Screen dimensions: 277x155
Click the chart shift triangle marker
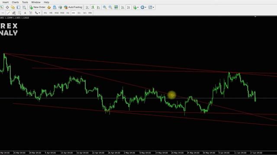coord(255,17)
